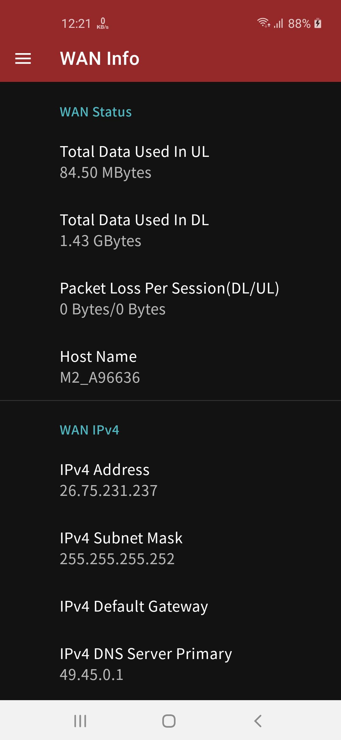This screenshot has width=341, height=740.
Task: Tap the Android recent apps button
Action: click(80, 721)
